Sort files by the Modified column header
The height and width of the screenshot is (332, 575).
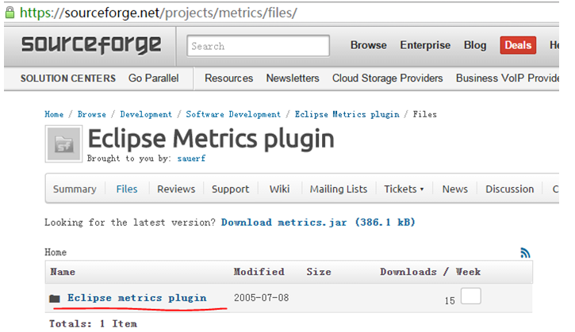coord(259,272)
